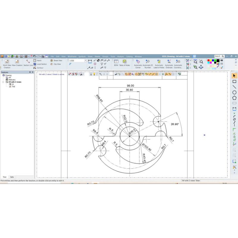Viewport: 238px width, 238px height.
Task: Open the Analysis menu
Action: (x=120, y=56)
